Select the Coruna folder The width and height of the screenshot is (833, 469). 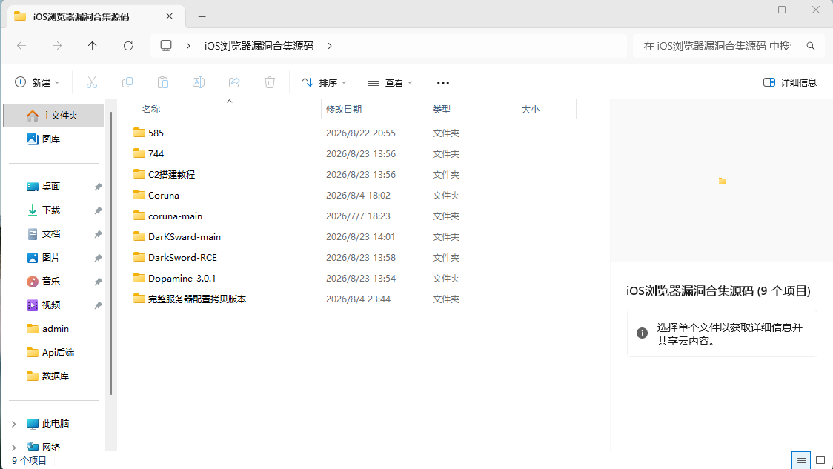164,195
